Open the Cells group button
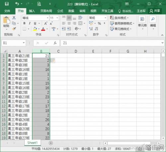Screen dimensions: 166x152 tap(142, 23)
